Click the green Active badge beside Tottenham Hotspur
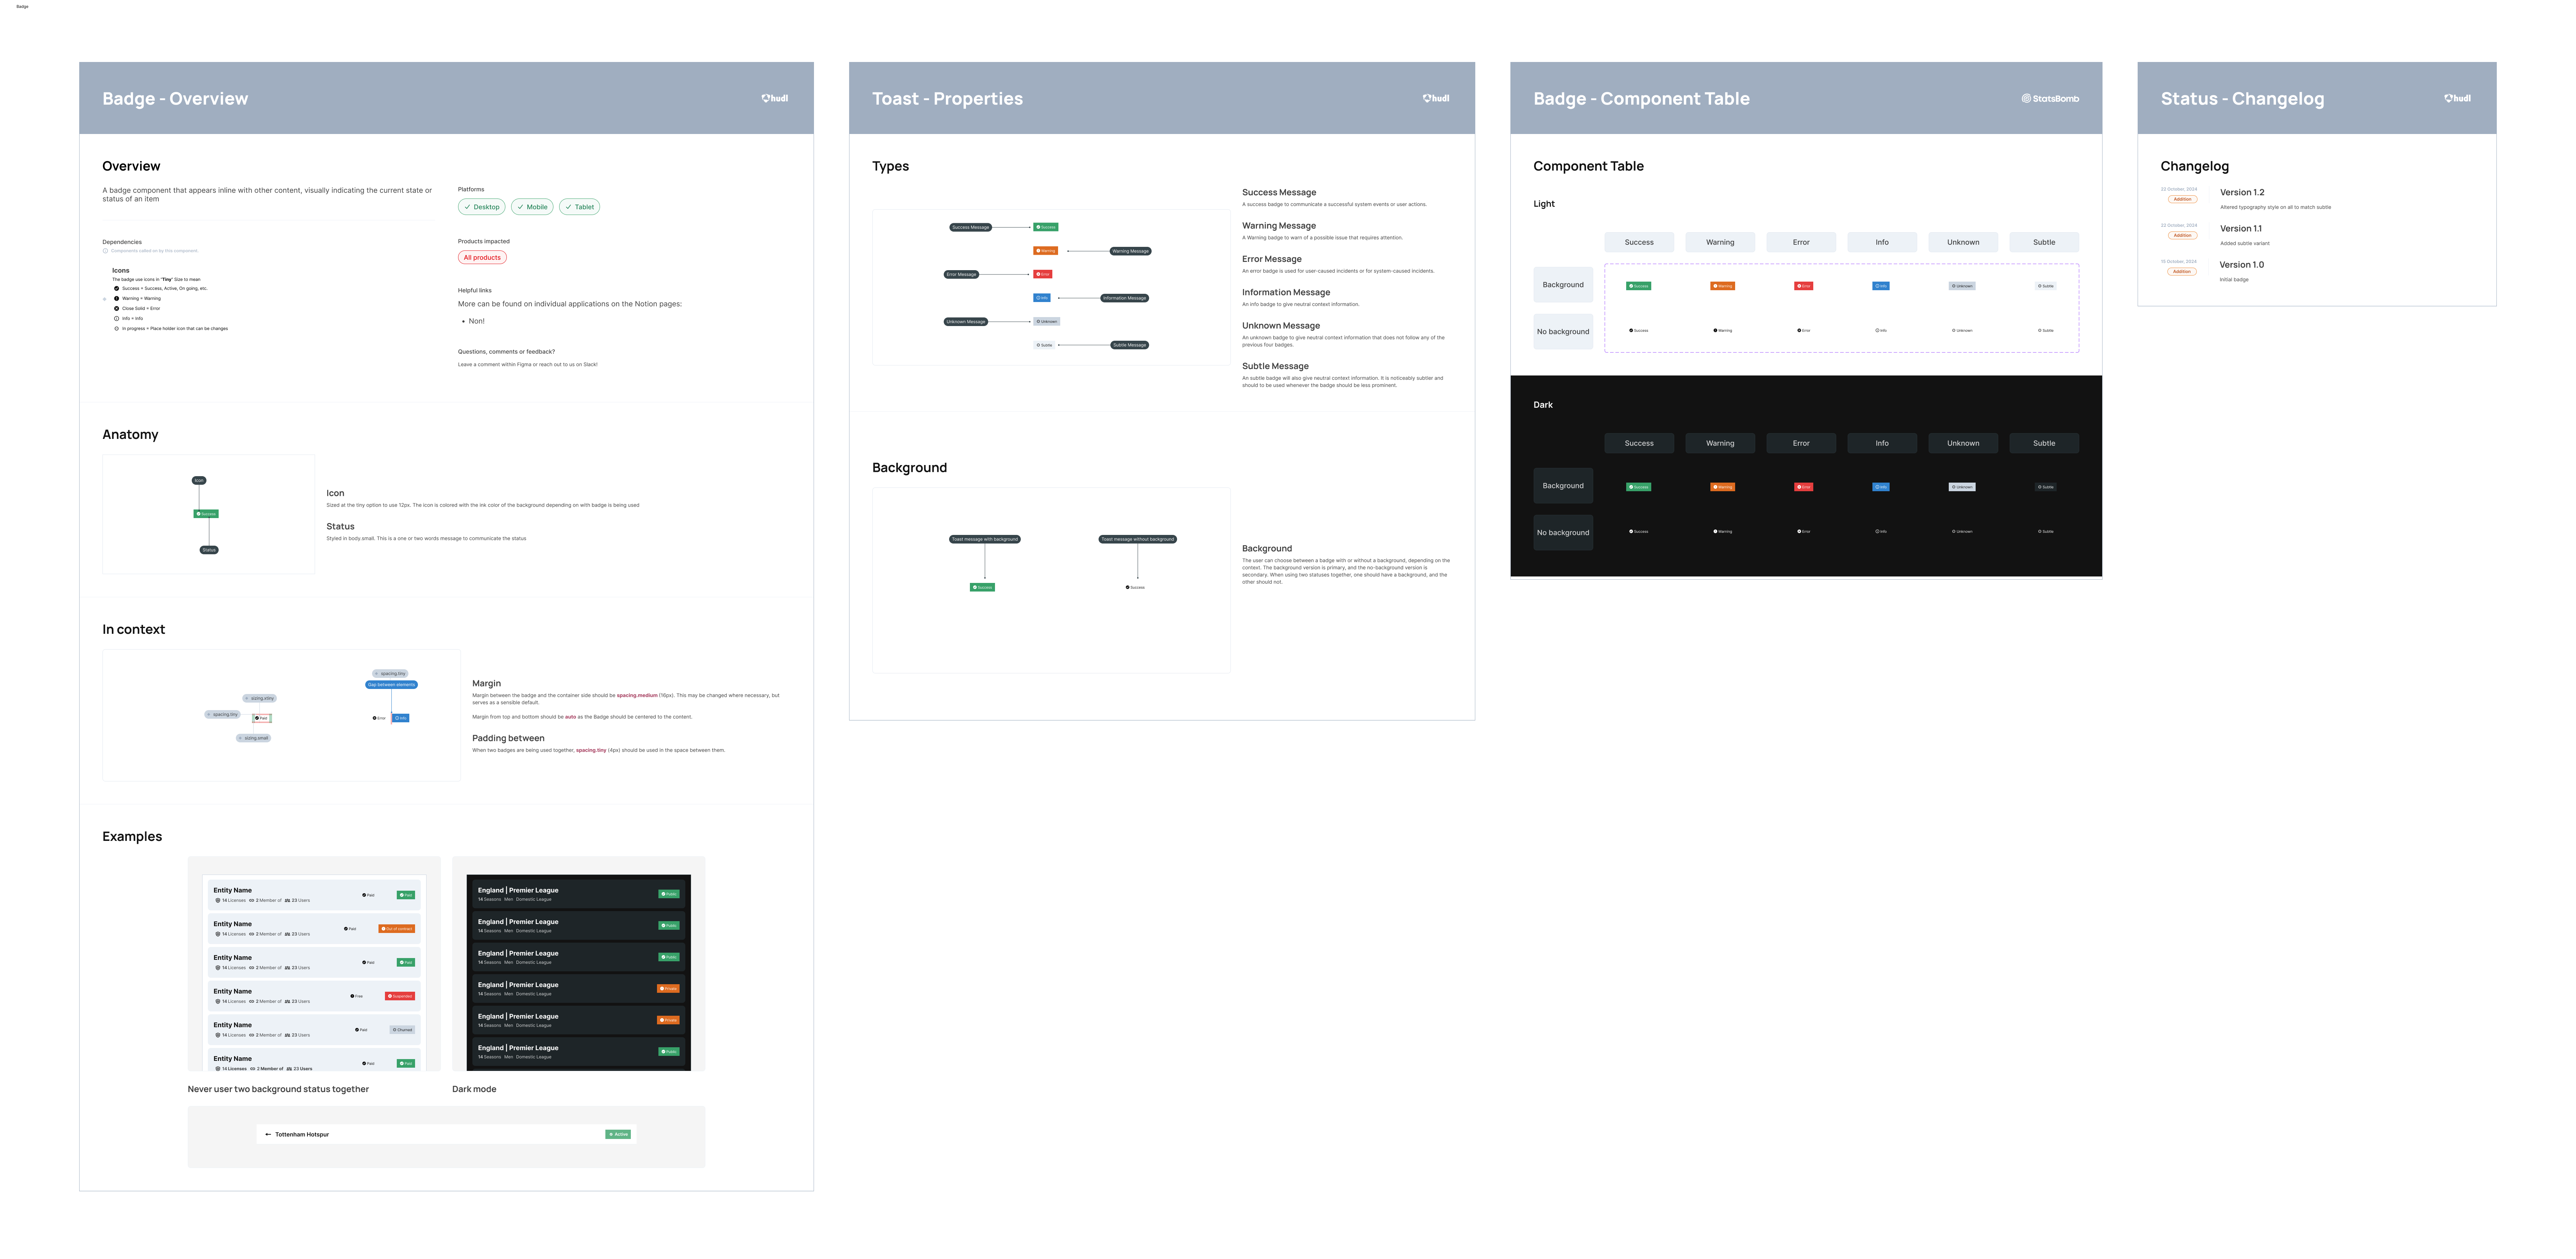This screenshot has width=2576, height=1259. click(x=618, y=1134)
